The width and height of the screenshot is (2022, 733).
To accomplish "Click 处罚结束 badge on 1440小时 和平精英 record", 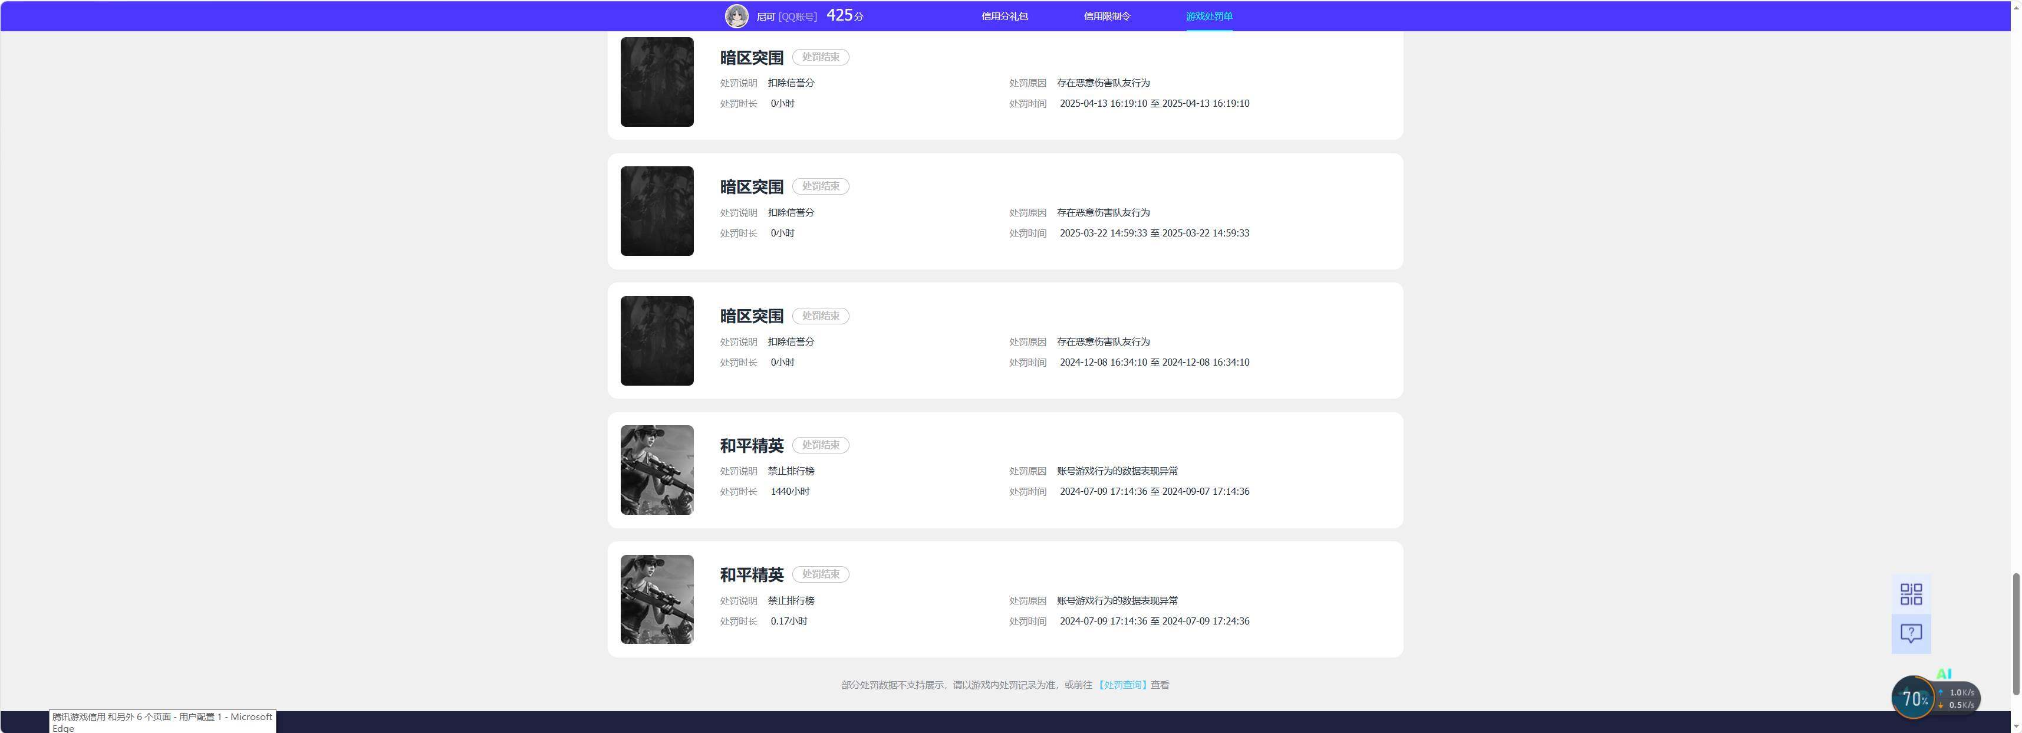I will (x=820, y=445).
